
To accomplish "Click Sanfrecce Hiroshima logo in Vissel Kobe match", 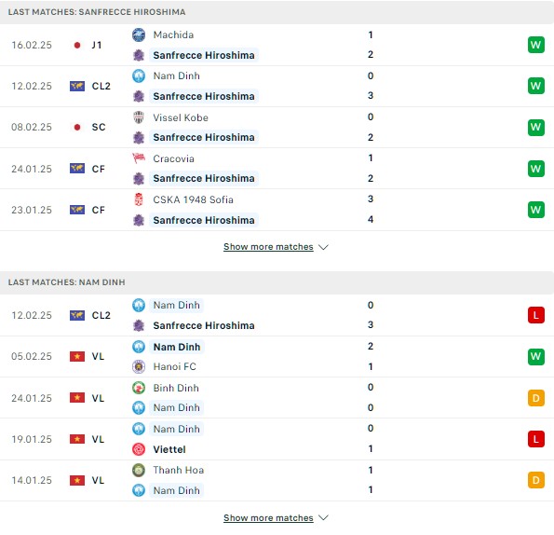I will pos(139,137).
